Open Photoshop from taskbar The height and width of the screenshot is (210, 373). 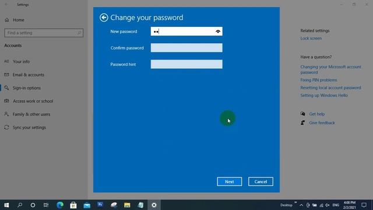(x=100, y=205)
